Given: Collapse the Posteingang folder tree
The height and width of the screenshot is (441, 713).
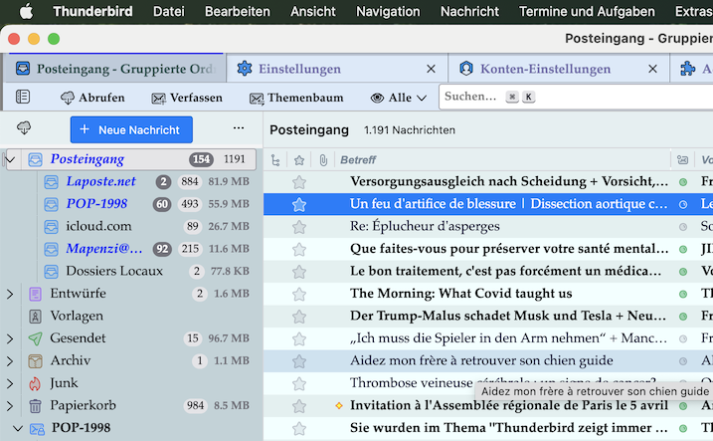Looking at the screenshot, I should (11, 159).
